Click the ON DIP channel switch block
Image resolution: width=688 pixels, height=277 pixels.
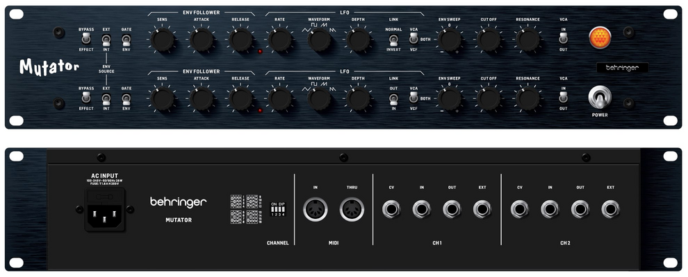278,209
